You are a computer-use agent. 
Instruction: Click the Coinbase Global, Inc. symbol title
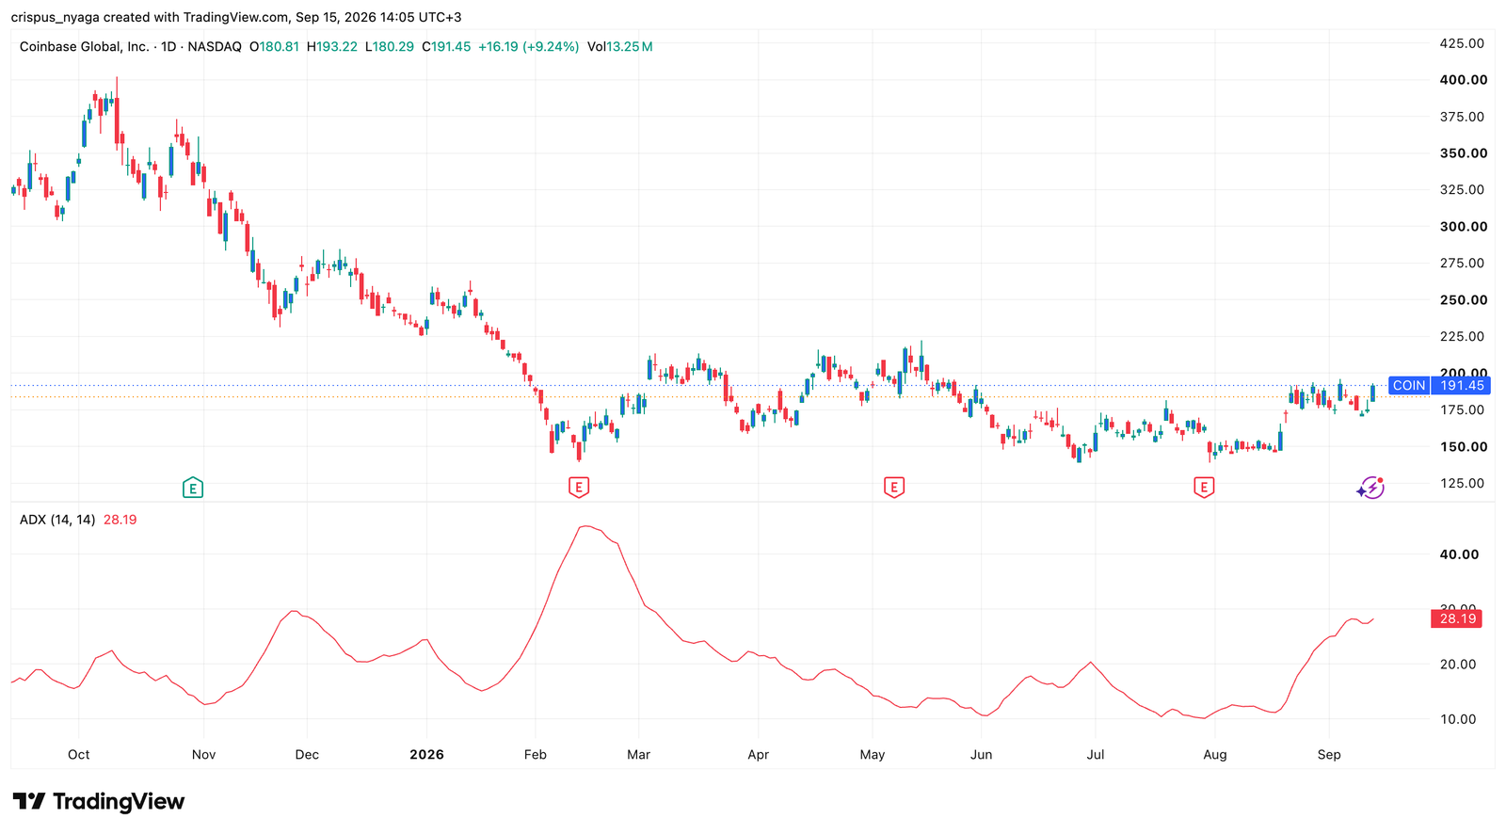click(85, 46)
